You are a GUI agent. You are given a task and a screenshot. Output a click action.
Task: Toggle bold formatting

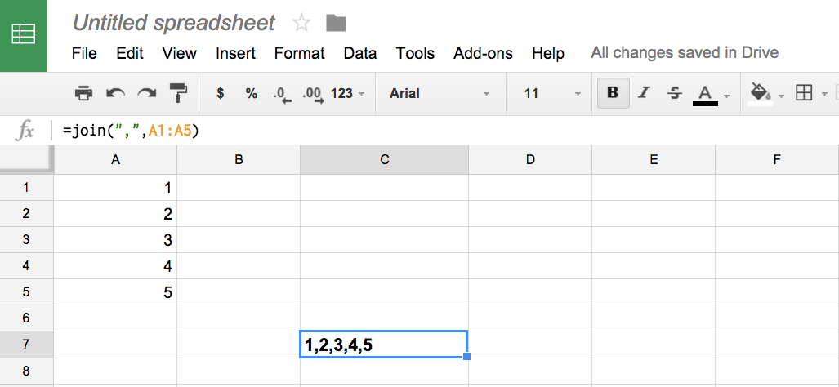click(x=614, y=93)
